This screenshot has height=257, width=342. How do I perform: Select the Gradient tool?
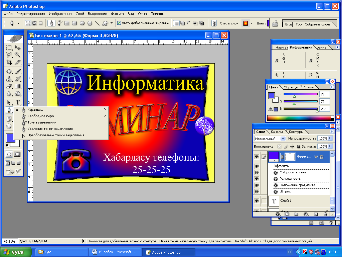pyautogui.click(x=17, y=86)
